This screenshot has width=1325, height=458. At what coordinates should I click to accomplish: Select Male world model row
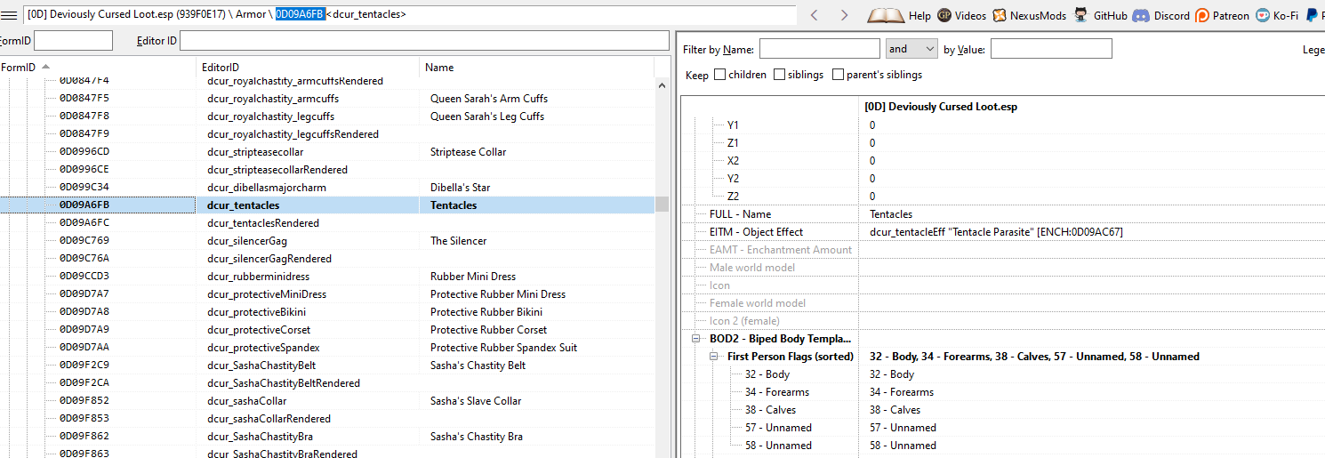point(1003,268)
